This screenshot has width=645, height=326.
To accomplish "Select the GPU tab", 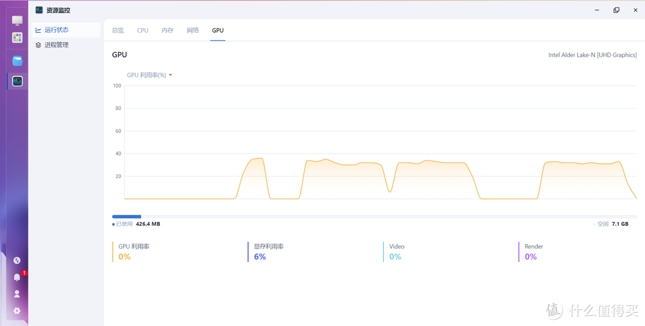I will pyautogui.click(x=217, y=30).
